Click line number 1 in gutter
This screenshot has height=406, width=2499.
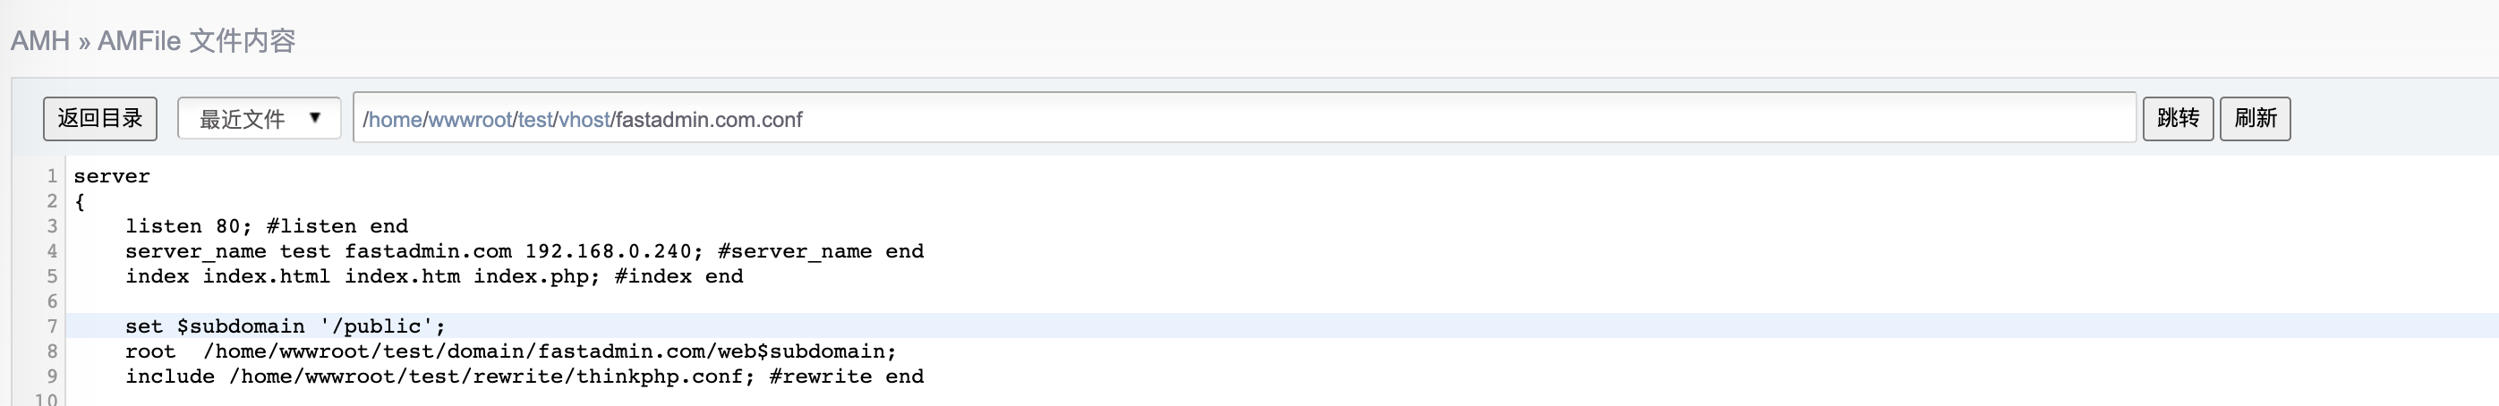51,175
